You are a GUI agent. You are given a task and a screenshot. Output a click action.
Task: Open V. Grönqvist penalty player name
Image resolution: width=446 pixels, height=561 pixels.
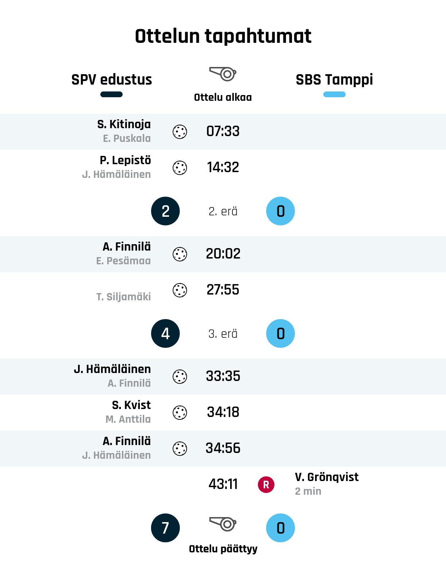pyautogui.click(x=327, y=477)
